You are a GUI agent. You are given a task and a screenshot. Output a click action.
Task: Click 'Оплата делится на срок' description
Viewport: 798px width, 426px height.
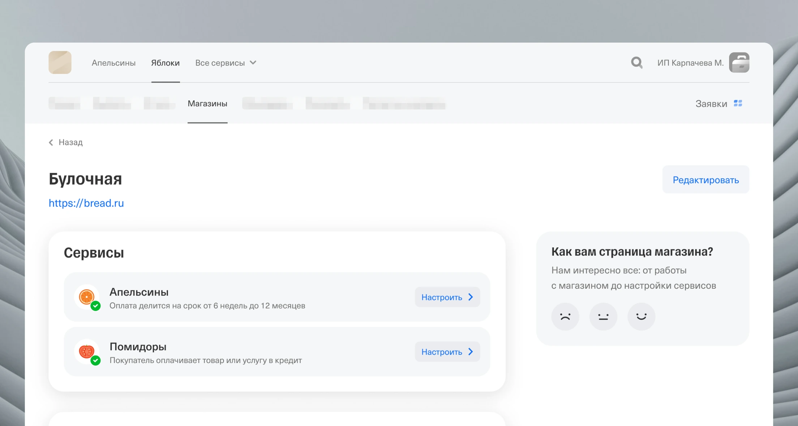[x=207, y=306]
